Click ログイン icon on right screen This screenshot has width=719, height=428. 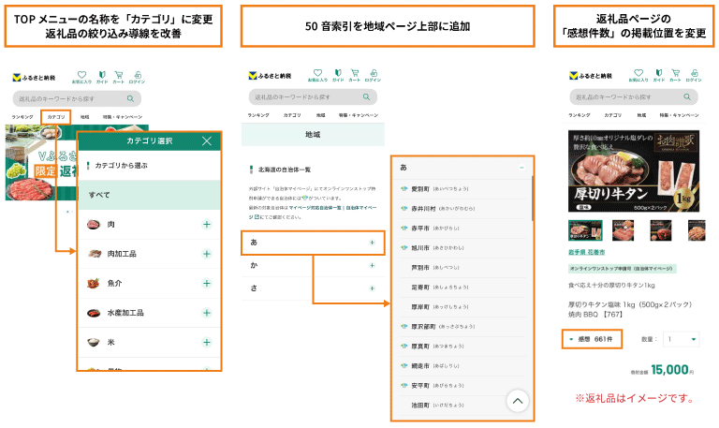coord(695,75)
